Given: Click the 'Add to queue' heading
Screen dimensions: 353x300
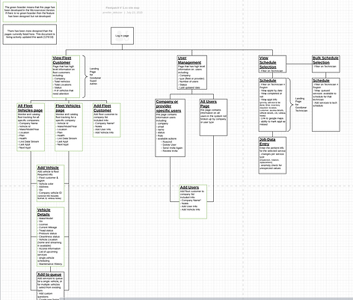Looking at the screenshot, I should click(49, 275).
